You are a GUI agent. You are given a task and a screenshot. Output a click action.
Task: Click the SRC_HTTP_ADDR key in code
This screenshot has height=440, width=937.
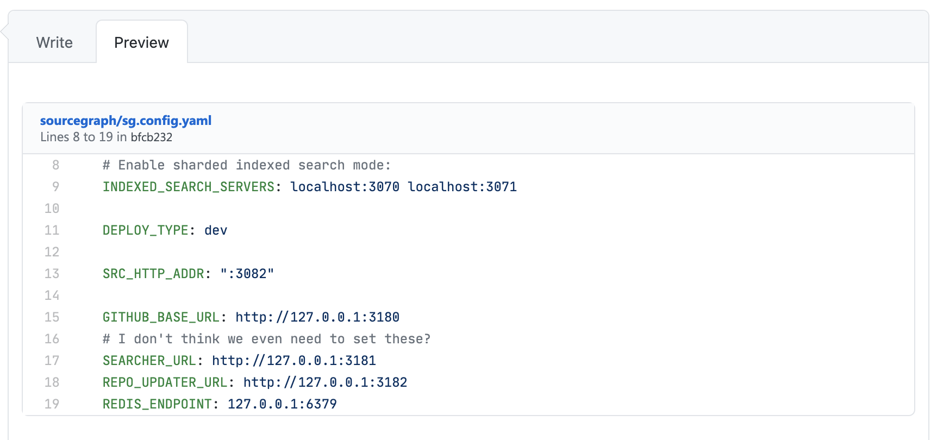(x=153, y=274)
